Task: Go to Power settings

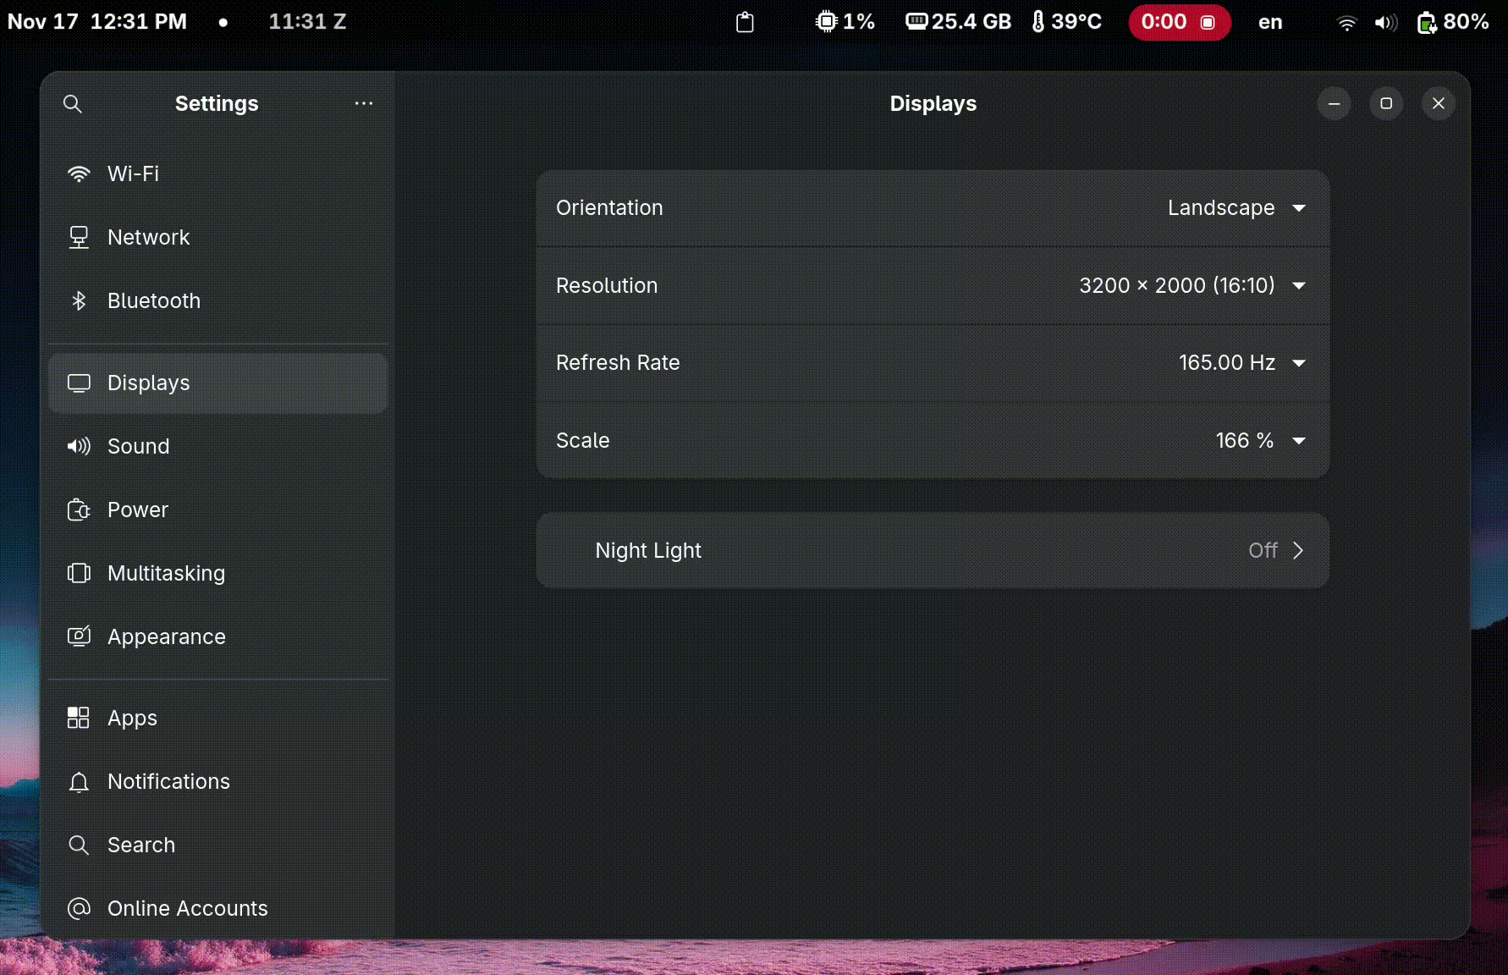Action: (x=218, y=510)
